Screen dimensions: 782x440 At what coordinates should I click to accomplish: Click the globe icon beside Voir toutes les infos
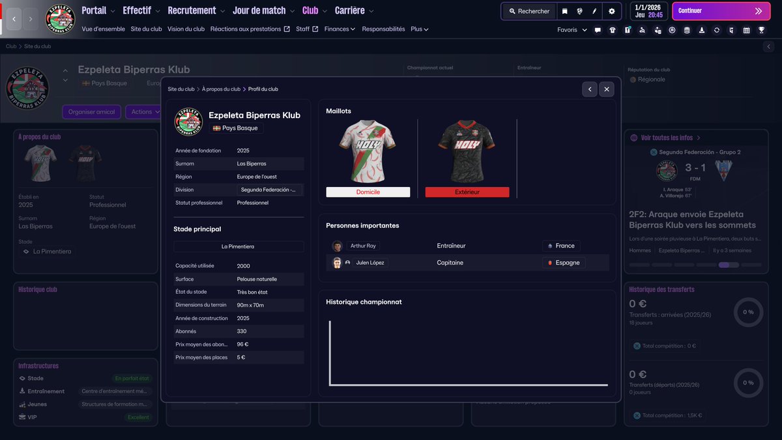coord(634,138)
